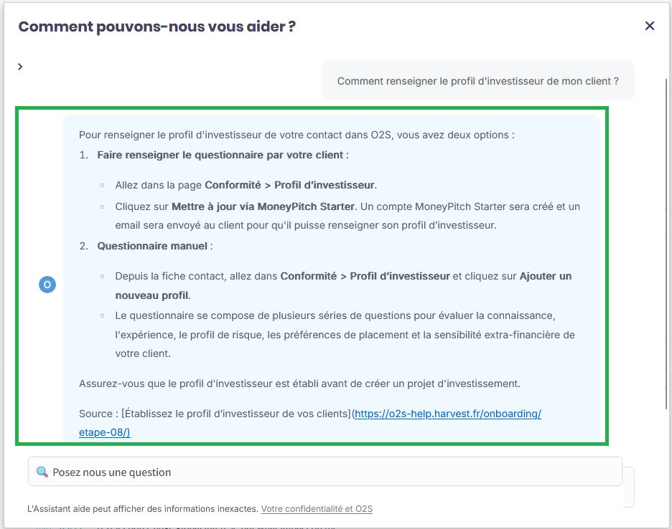672x529 pixels.
Task: Click the "Pour renseigner le profil" intro line
Action: tap(297, 135)
